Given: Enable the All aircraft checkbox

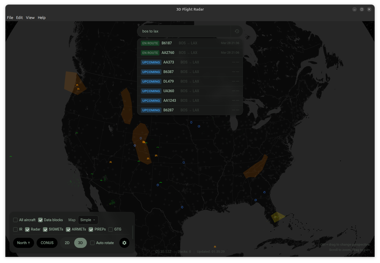Looking at the screenshot, I should tap(15, 220).
